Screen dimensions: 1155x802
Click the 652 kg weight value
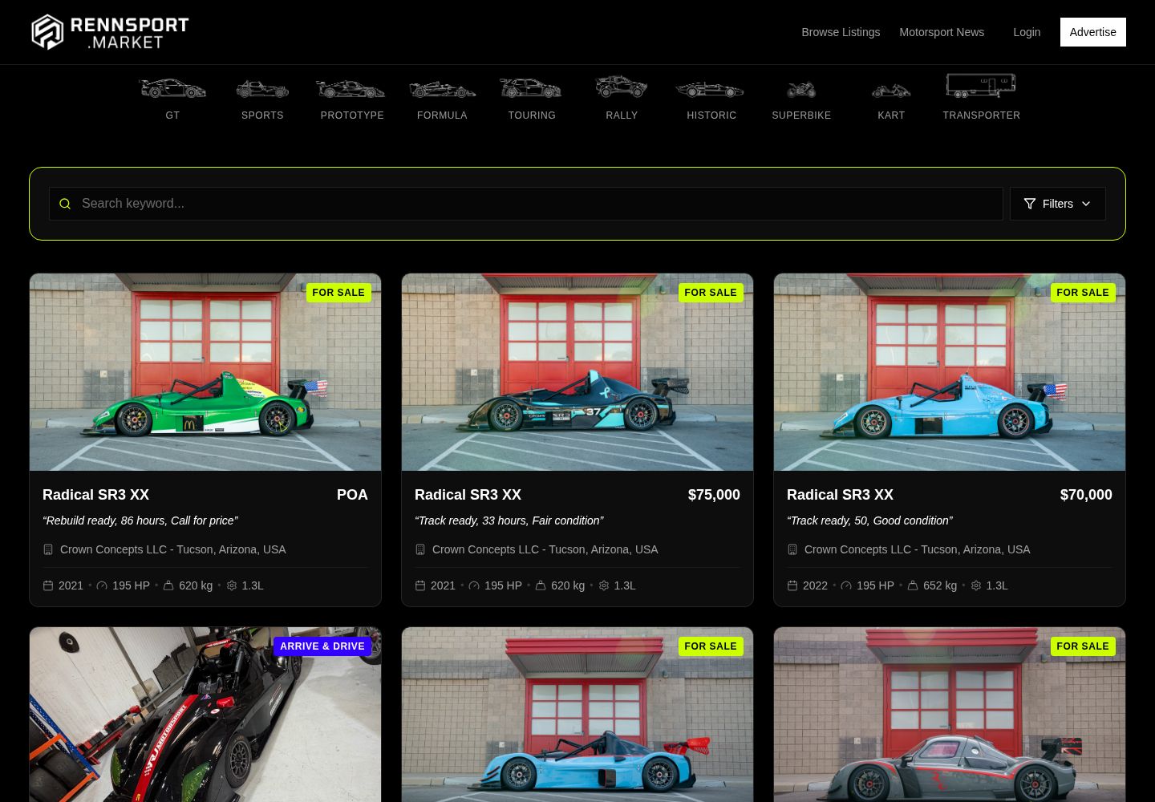tap(940, 585)
